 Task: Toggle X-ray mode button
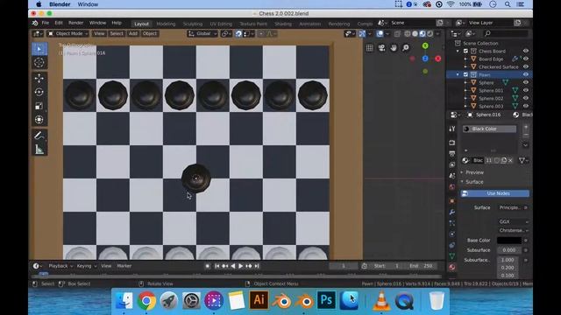(x=397, y=33)
